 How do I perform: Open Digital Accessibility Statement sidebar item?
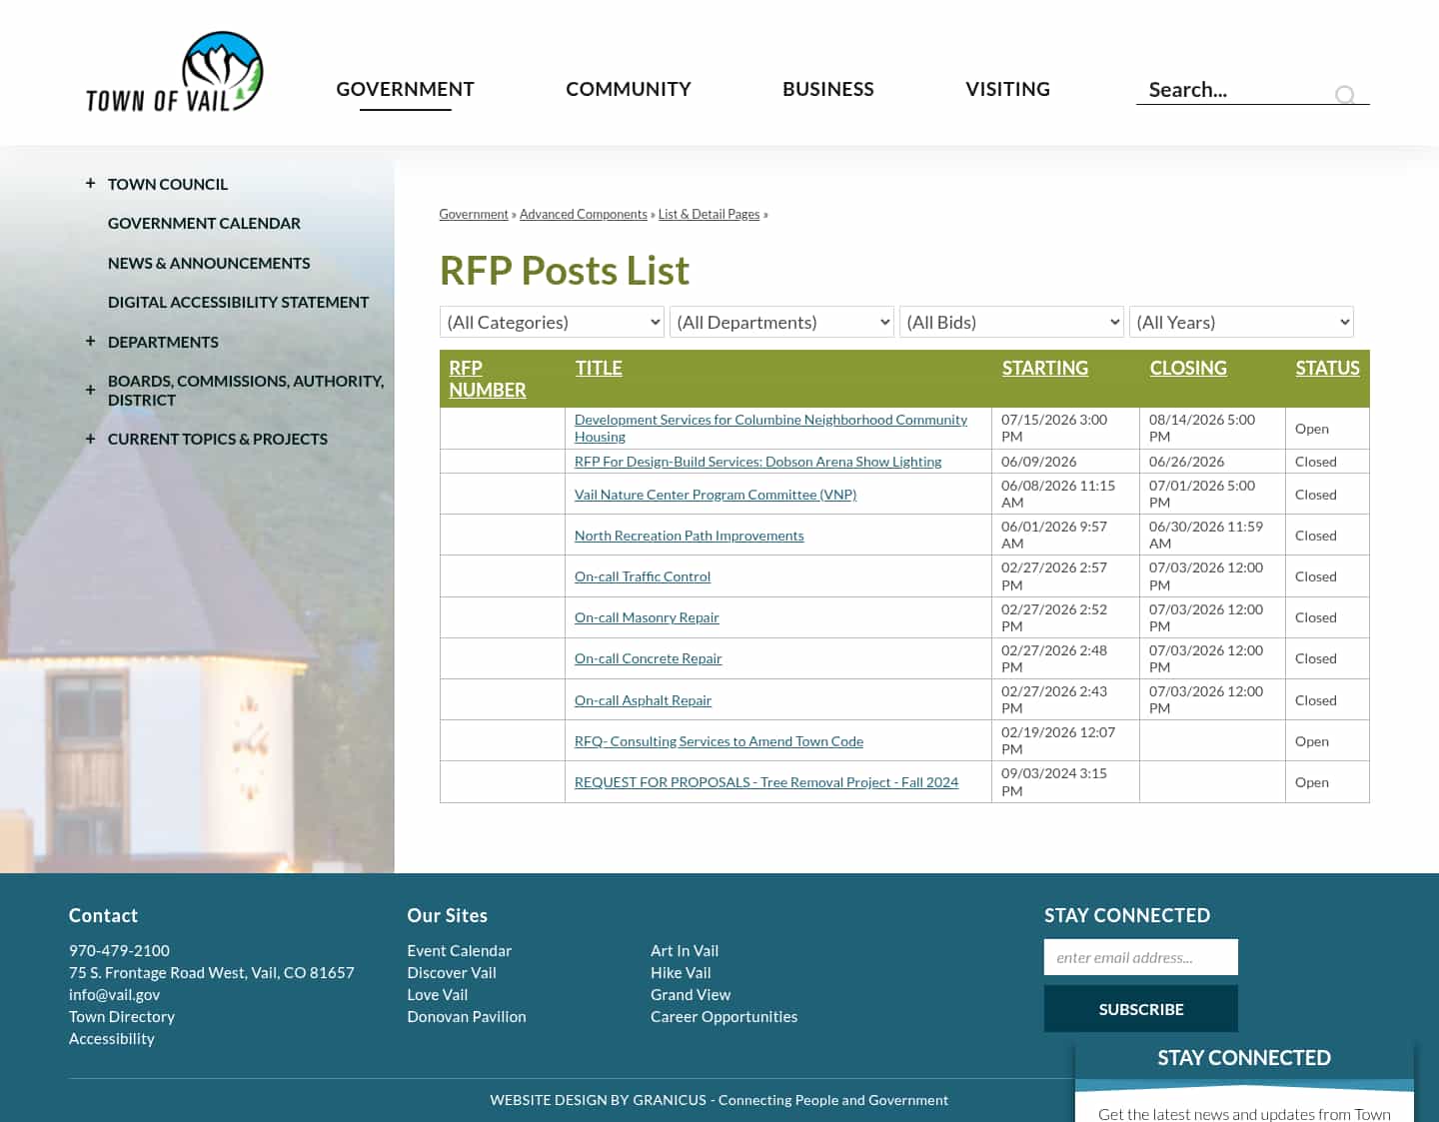pyautogui.click(x=238, y=302)
